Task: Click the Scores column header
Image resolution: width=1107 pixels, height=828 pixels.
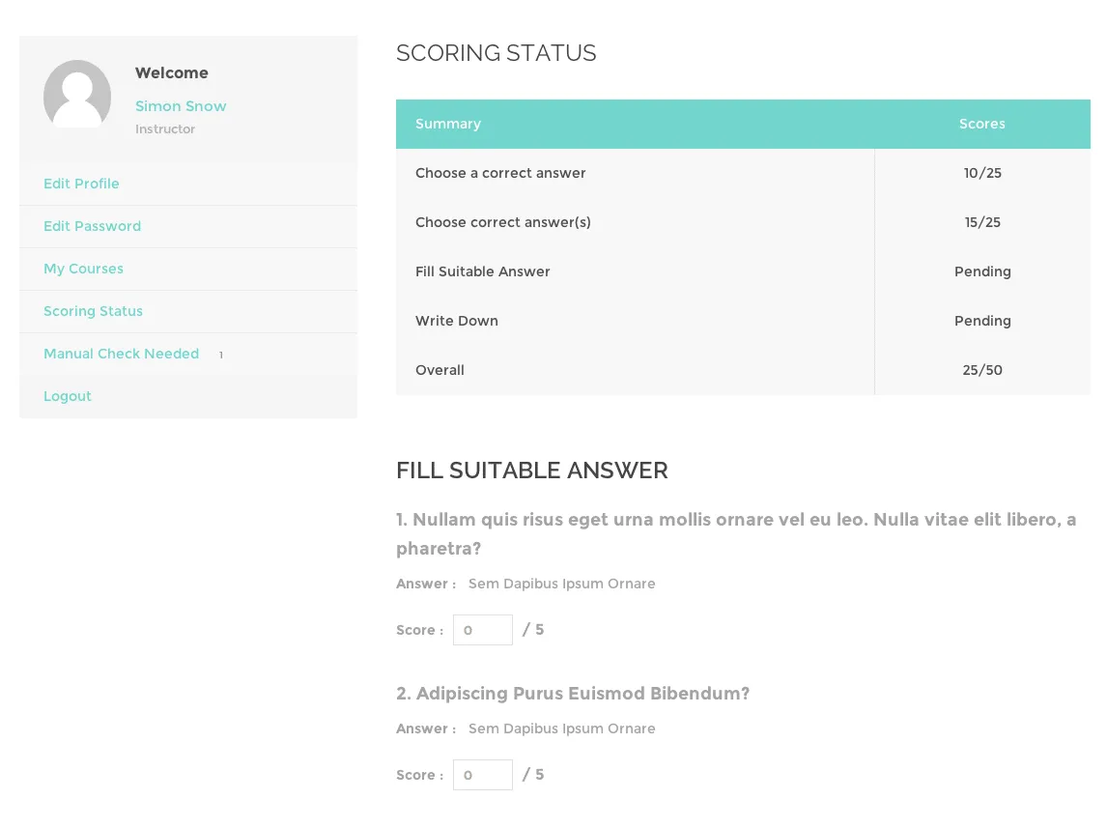Action: point(981,124)
